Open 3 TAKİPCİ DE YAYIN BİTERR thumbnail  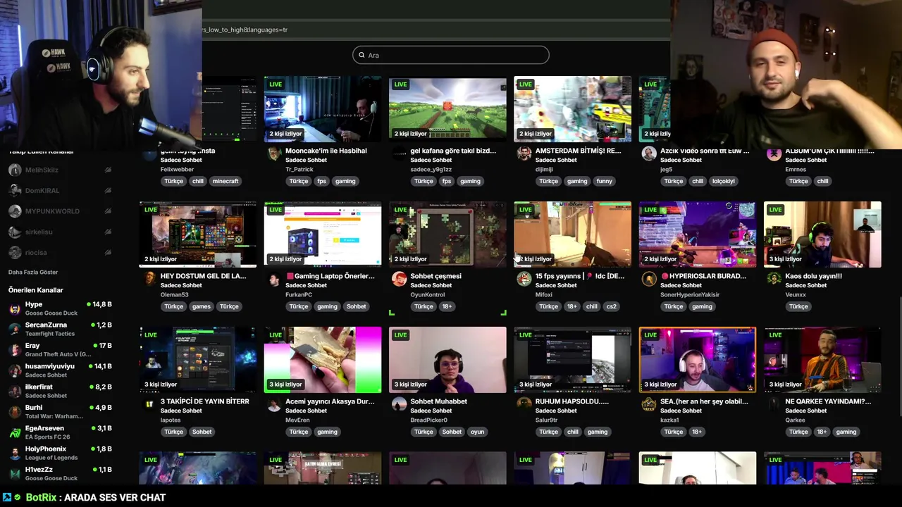[x=198, y=360]
